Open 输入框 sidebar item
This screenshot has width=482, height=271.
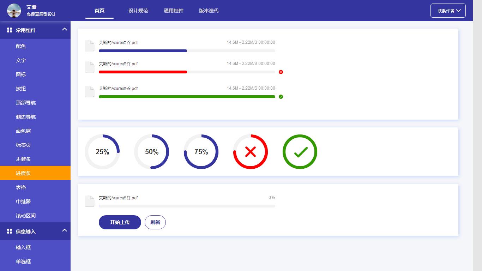35,247
